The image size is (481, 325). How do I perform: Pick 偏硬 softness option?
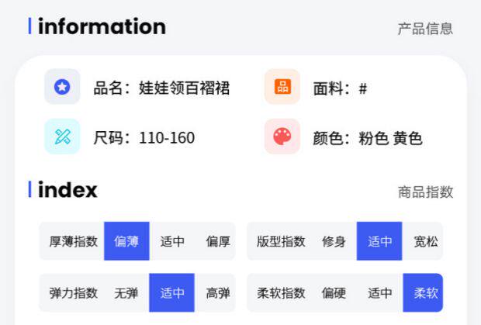tap(334, 292)
